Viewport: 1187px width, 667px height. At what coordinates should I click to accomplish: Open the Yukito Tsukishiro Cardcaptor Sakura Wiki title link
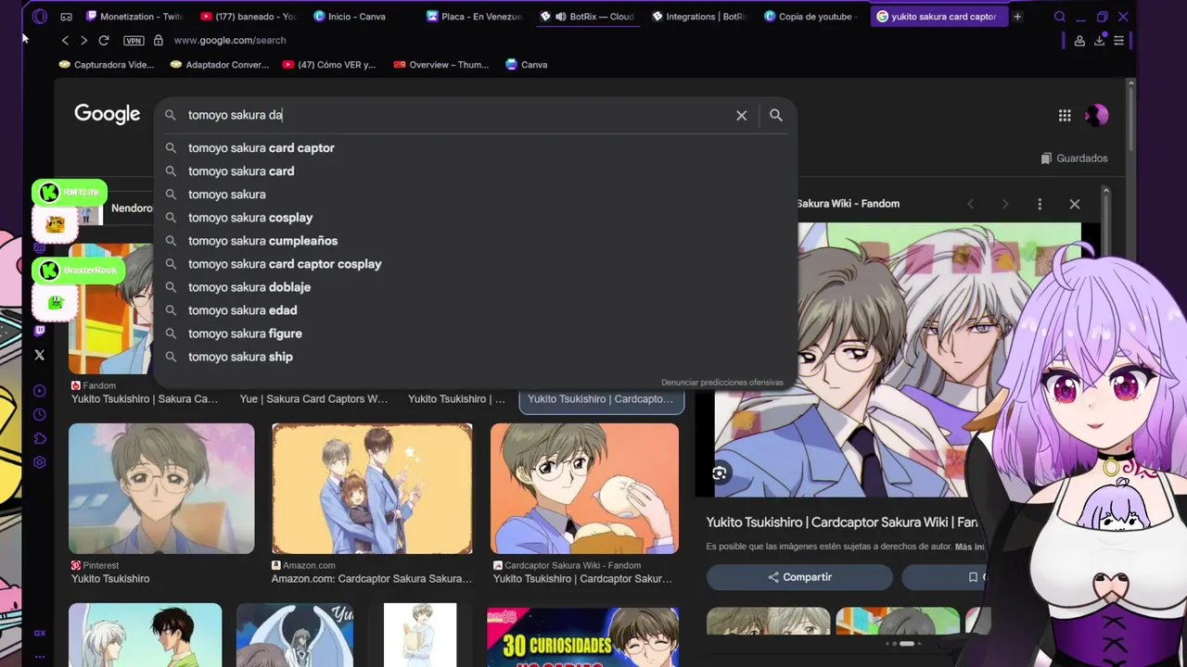(842, 522)
